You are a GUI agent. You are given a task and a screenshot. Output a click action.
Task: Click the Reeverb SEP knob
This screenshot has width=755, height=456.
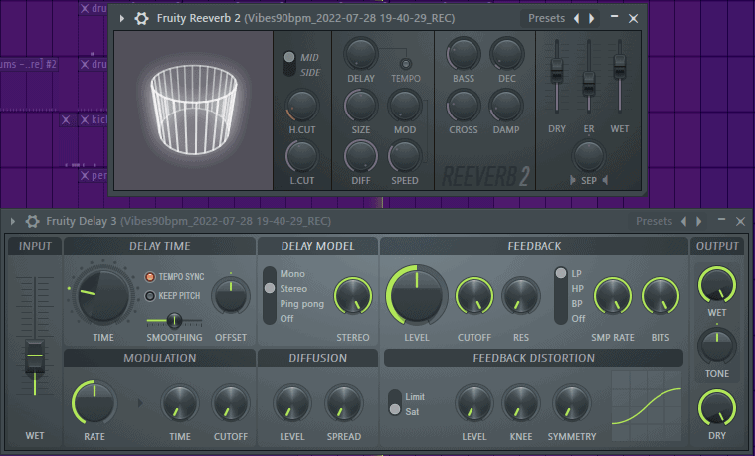tap(589, 156)
